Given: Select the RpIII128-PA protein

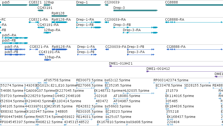Looking at the screenshot, I should click(59, 49).
